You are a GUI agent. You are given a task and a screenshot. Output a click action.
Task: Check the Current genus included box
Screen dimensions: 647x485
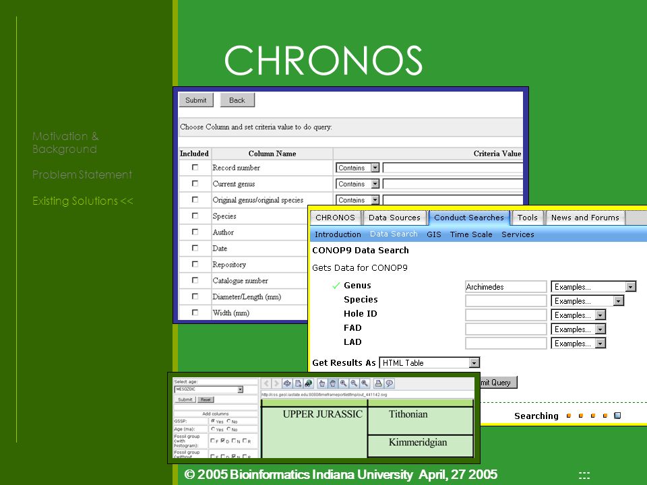[x=195, y=183]
